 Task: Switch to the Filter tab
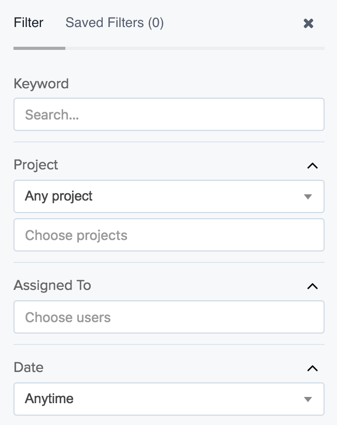(x=29, y=23)
